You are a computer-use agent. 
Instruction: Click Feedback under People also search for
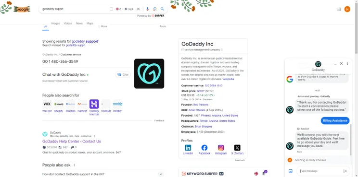click(x=159, y=120)
